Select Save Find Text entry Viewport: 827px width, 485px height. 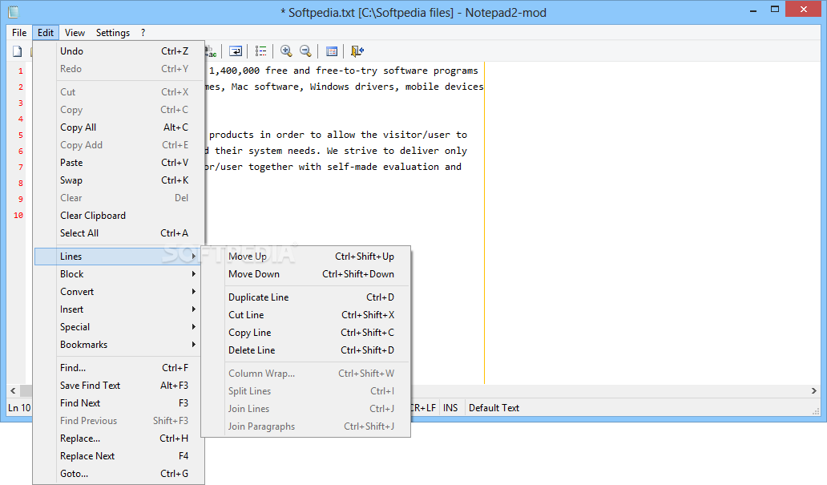point(119,386)
